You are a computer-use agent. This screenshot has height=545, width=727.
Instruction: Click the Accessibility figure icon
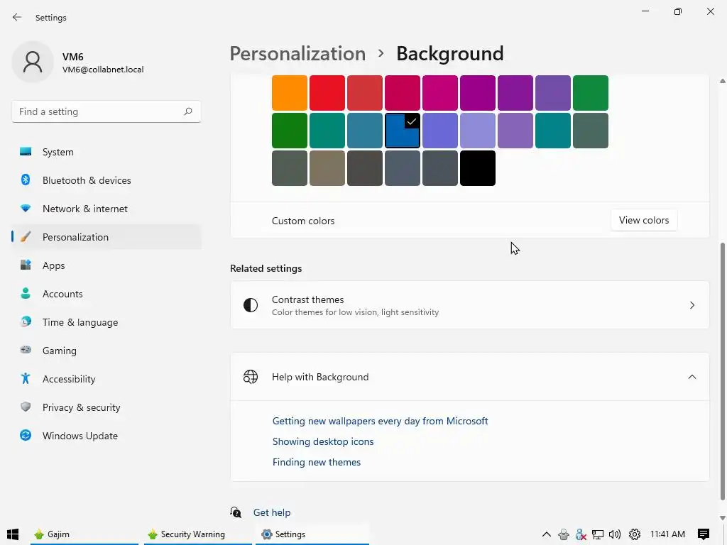(x=26, y=379)
